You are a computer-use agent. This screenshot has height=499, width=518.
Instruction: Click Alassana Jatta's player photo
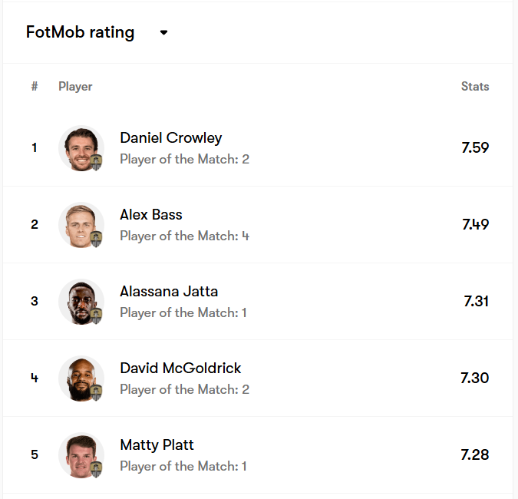coord(80,300)
